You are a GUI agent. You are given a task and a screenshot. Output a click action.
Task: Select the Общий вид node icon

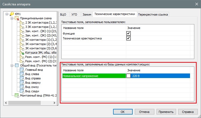coord(17,65)
